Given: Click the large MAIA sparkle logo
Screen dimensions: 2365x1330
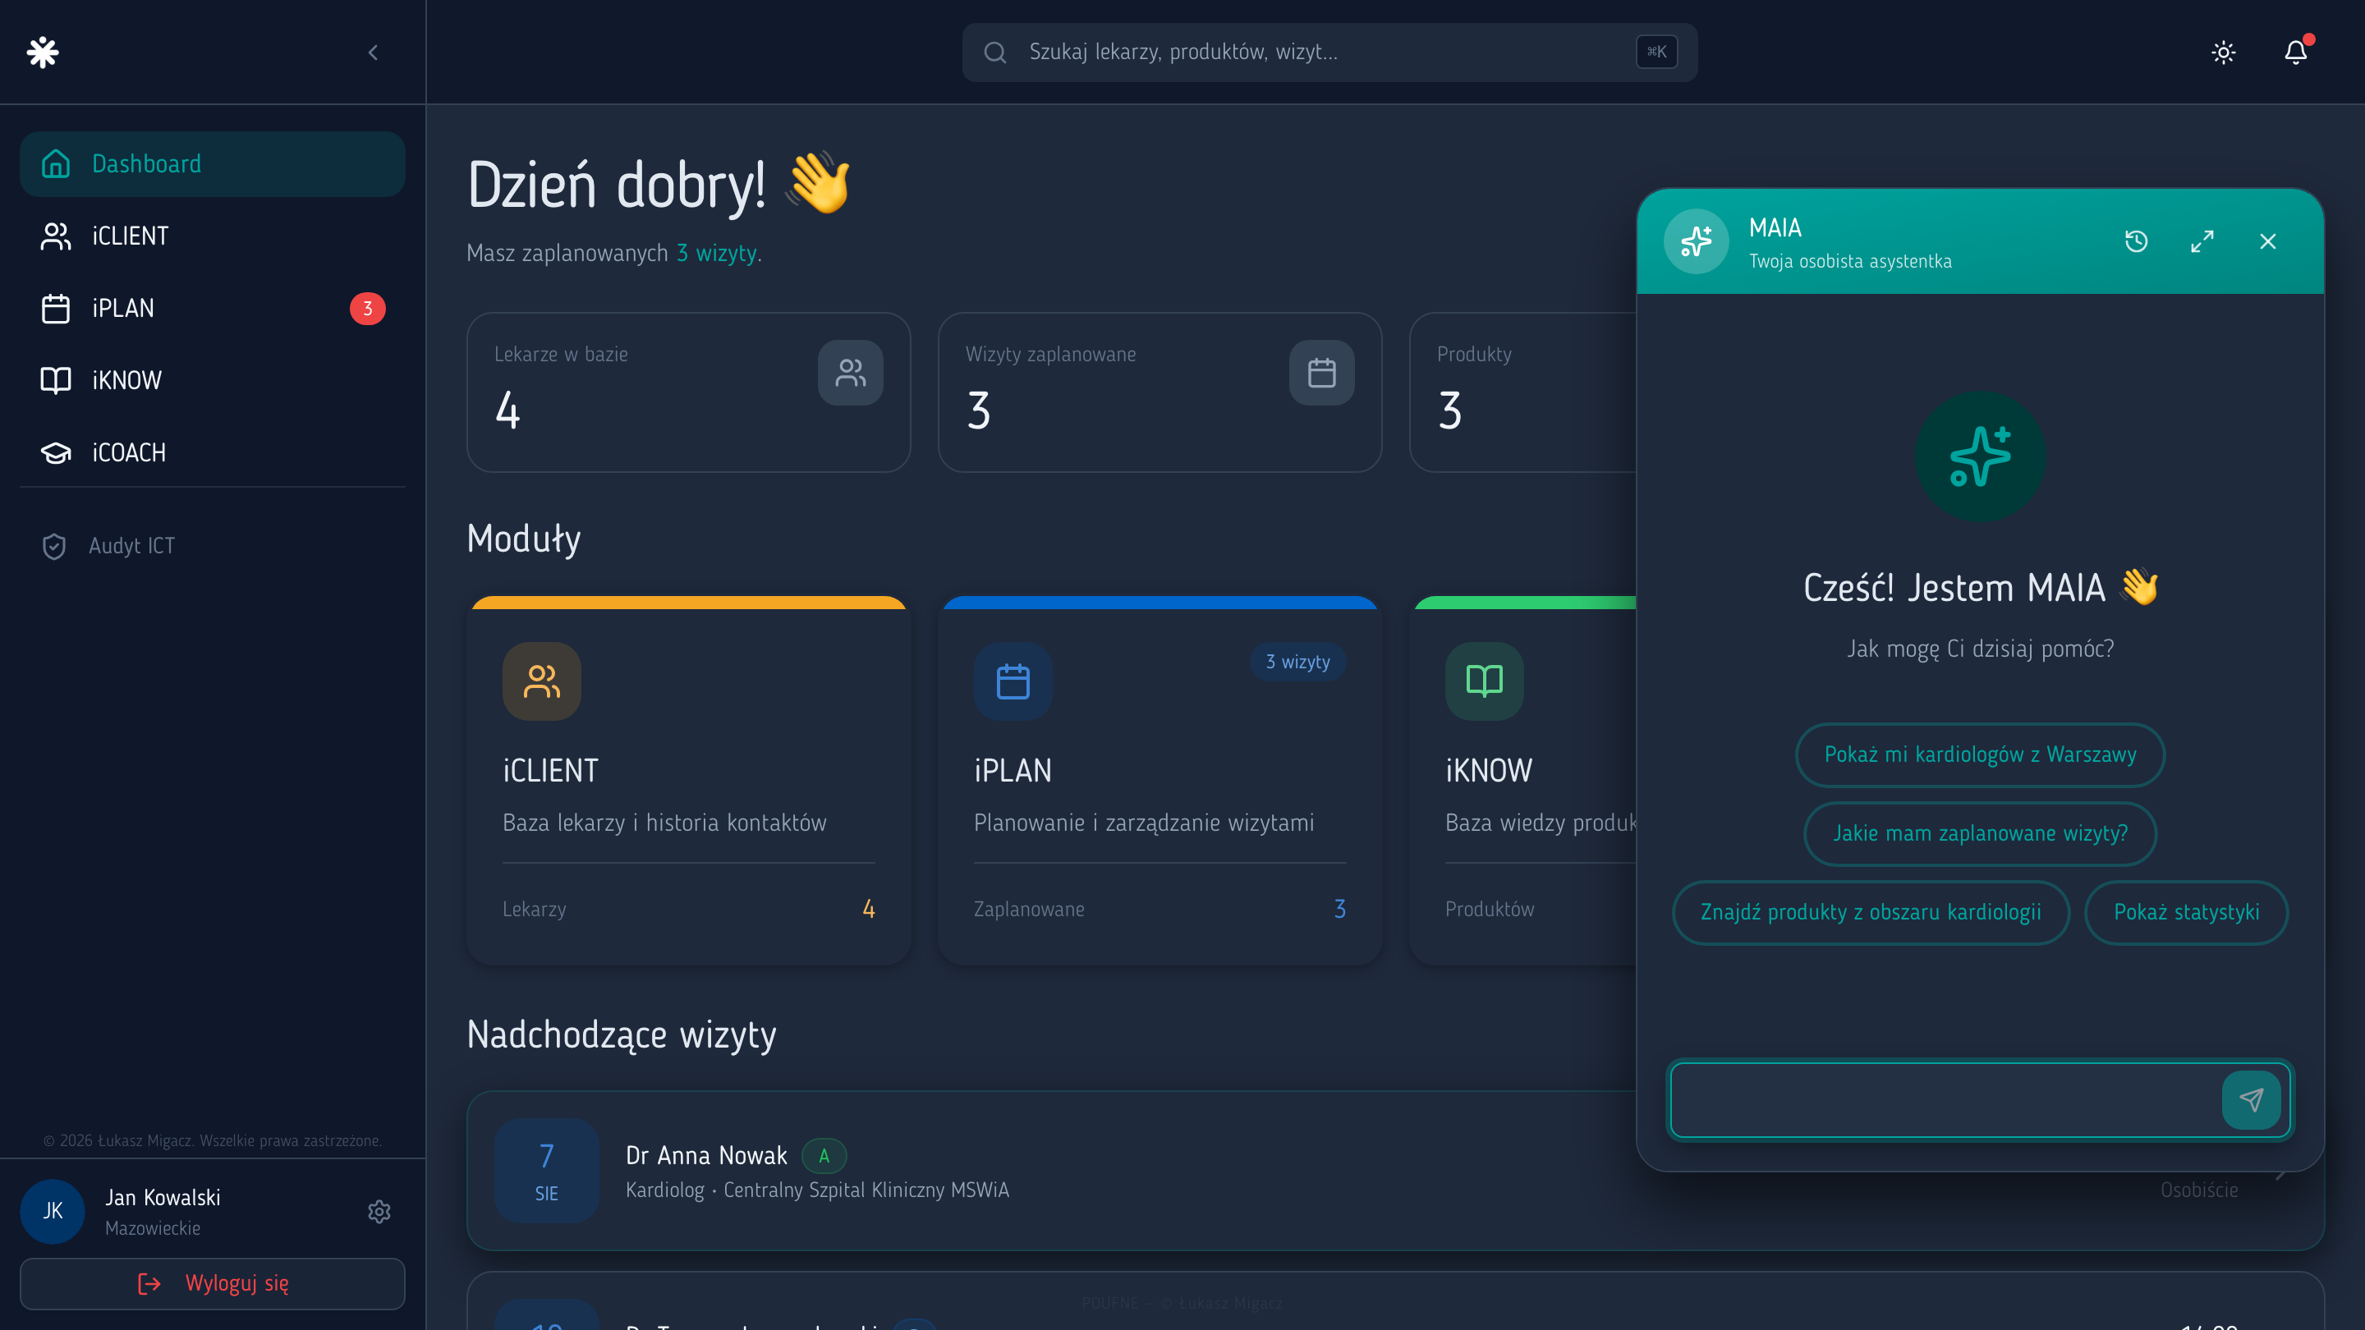Looking at the screenshot, I should (1981, 456).
